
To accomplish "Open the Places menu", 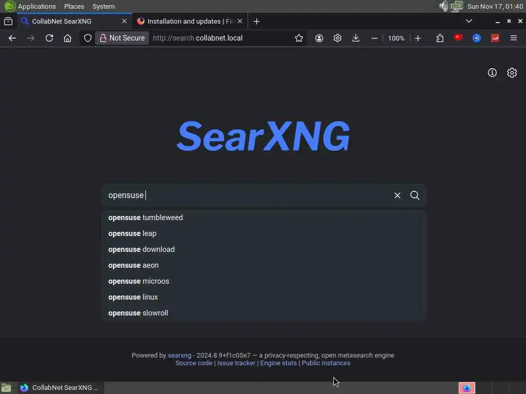I will pyautogui.click(x=74, y=6).
